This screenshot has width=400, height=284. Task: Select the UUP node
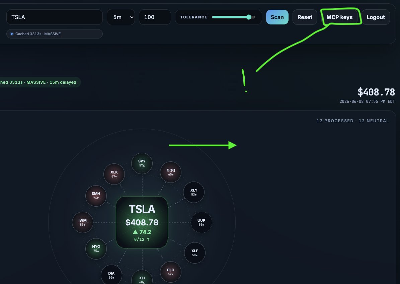201,222
